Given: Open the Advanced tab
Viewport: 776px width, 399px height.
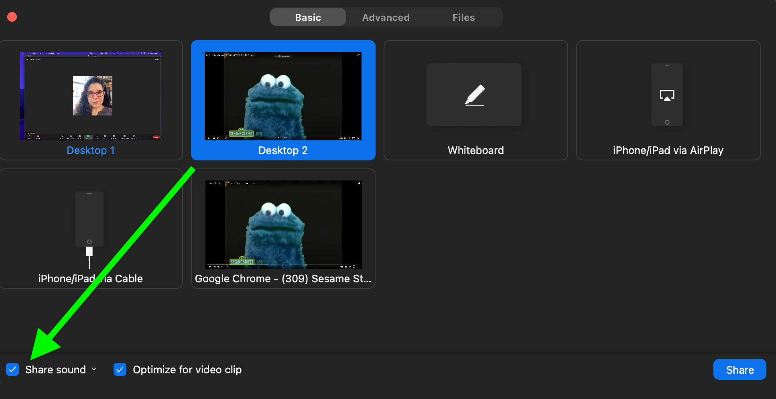Looking at the screenshot, I should [x=386, y=17].
